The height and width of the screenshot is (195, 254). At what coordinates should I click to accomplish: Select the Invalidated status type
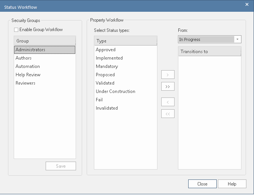tap(107, 108)
